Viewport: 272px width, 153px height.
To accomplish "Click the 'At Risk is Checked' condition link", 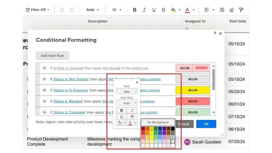I will (69, 68).
